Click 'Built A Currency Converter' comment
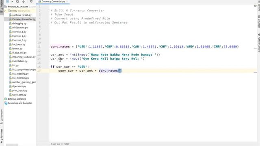260x146 pixels. [x=77, y=11]
